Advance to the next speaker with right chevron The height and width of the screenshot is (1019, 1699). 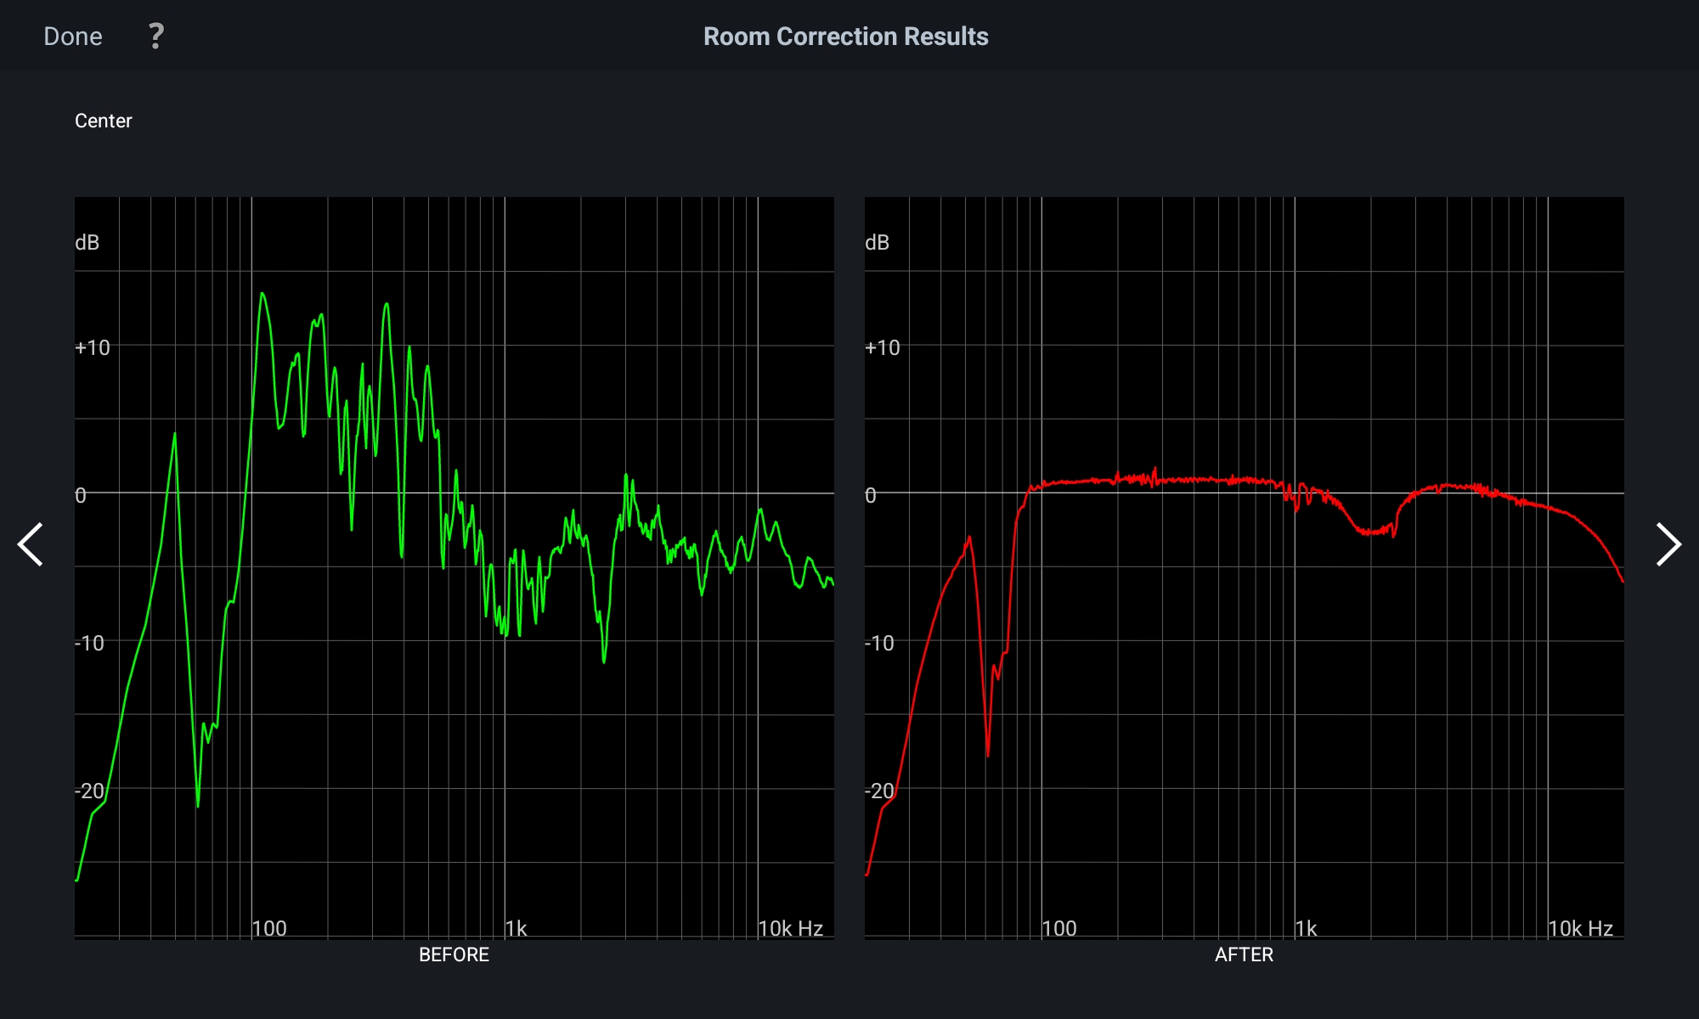point(1668,544)
